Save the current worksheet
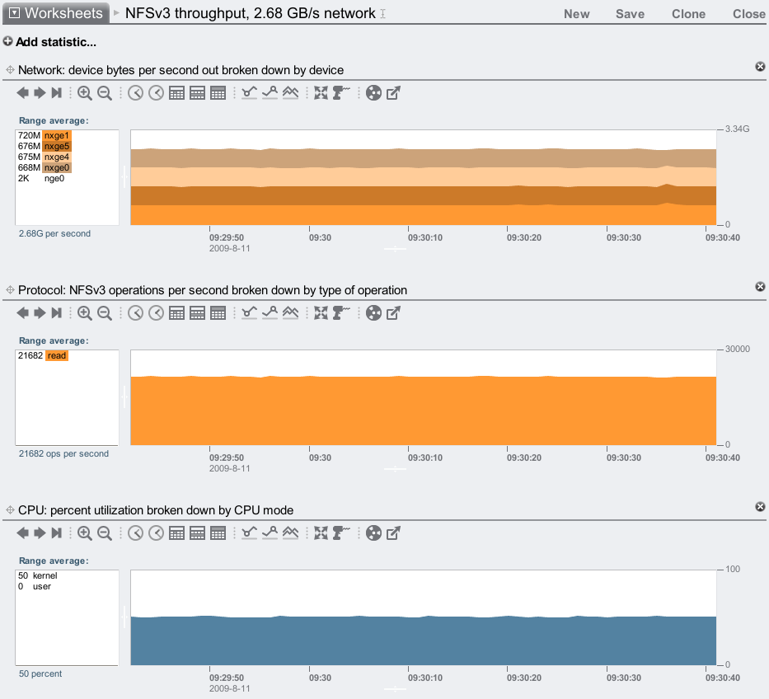This screenshot has width=769, height=699. point(630,14)
